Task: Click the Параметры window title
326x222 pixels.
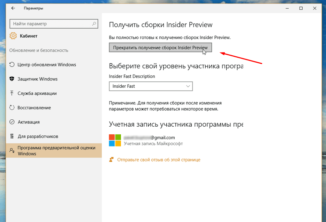Action: [x=33, y=8]
